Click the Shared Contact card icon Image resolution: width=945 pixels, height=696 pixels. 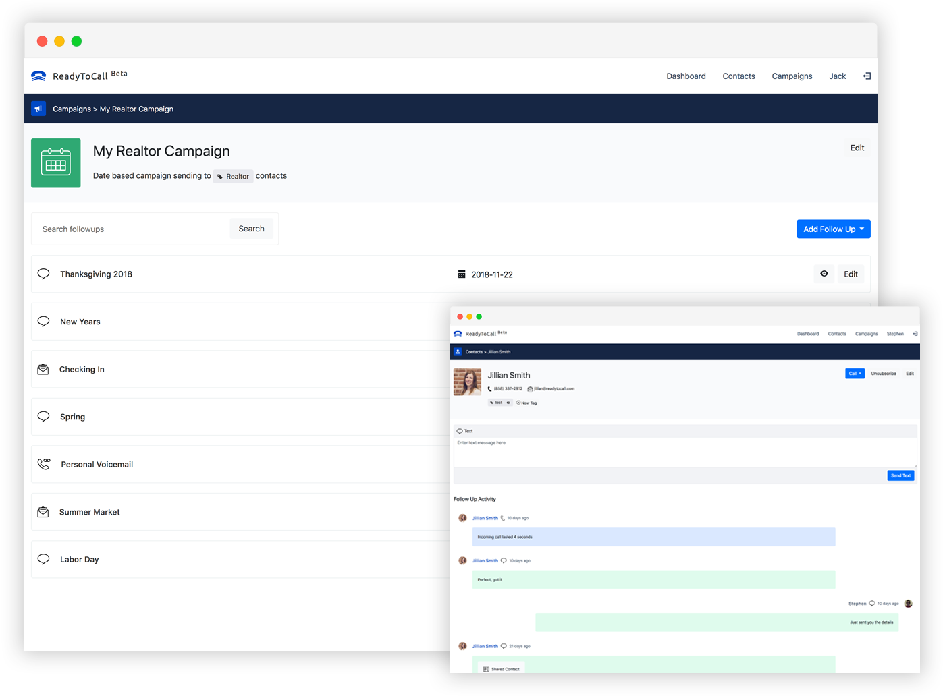(x=486, y=669)
